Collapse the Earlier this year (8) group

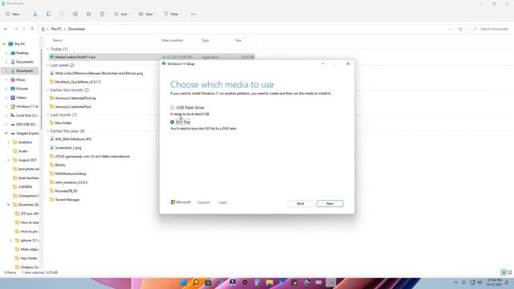tap(48, 131)
